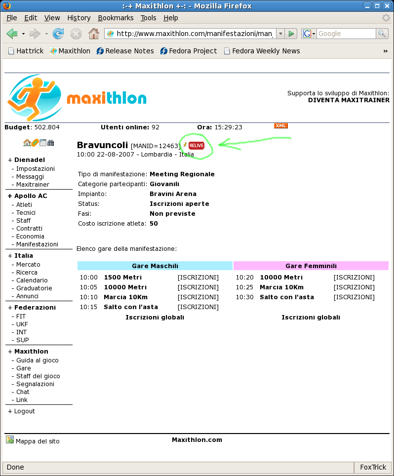The height and width of the screenshot is (476, 394).
Task: Click women's Iscrizioni globali link
Action: coord(311,317)
